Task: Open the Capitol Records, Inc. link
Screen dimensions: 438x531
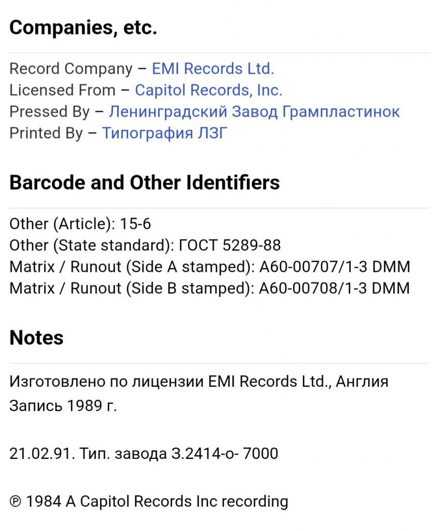Action: coord(209,90)
